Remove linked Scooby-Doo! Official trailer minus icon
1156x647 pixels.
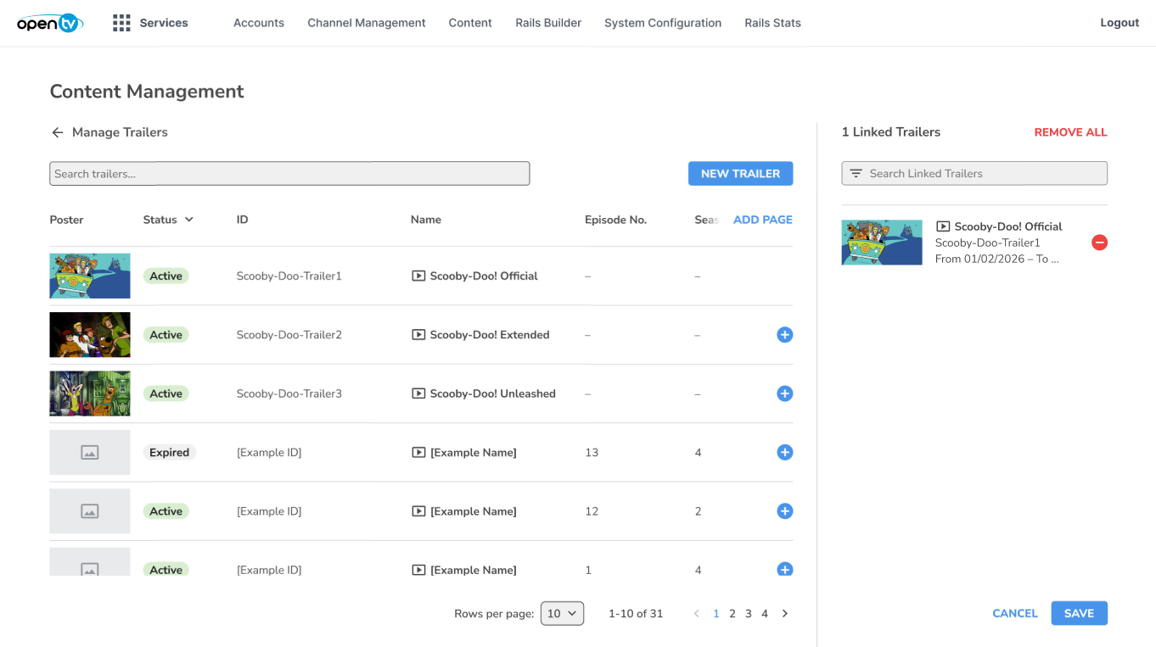point(1099,243)
